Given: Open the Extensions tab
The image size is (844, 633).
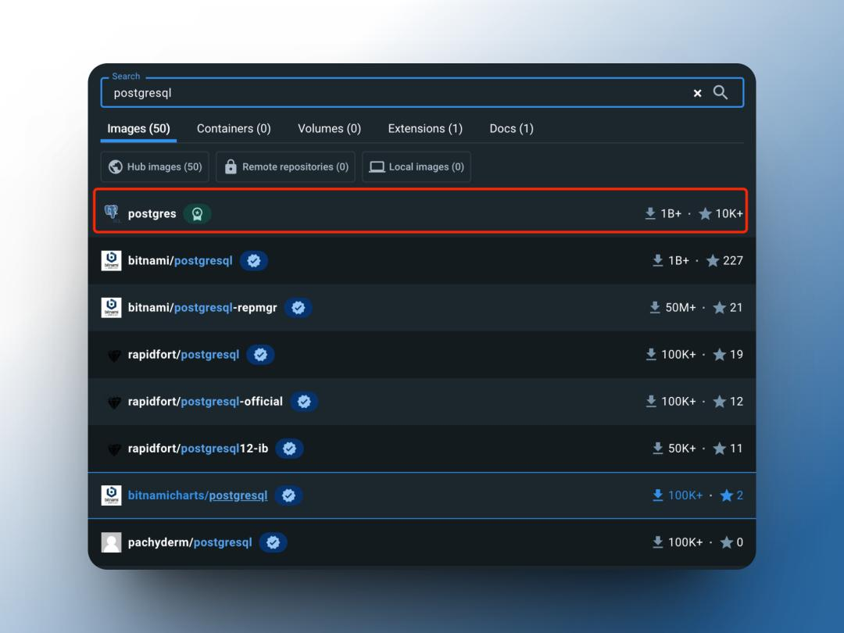Looking at the screenshot, I should 425,127.
